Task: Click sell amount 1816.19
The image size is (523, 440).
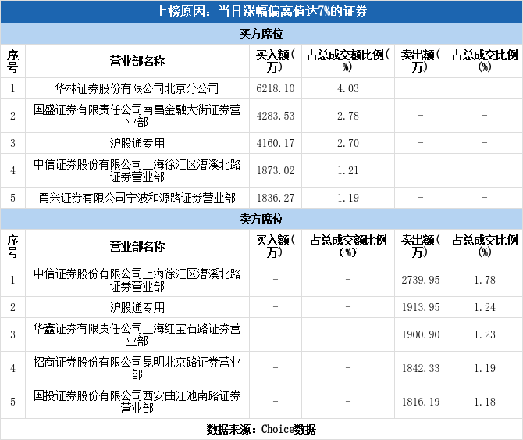Action: [x=421, y=402]
